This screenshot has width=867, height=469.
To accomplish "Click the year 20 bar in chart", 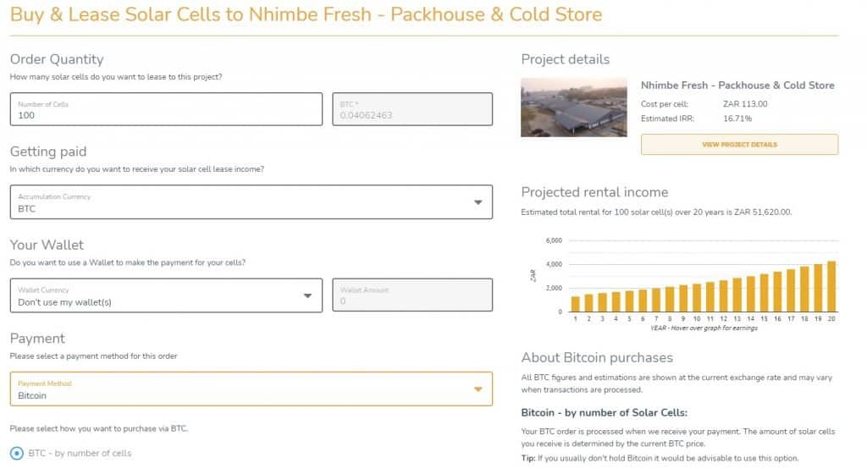I will pos(831,286).
